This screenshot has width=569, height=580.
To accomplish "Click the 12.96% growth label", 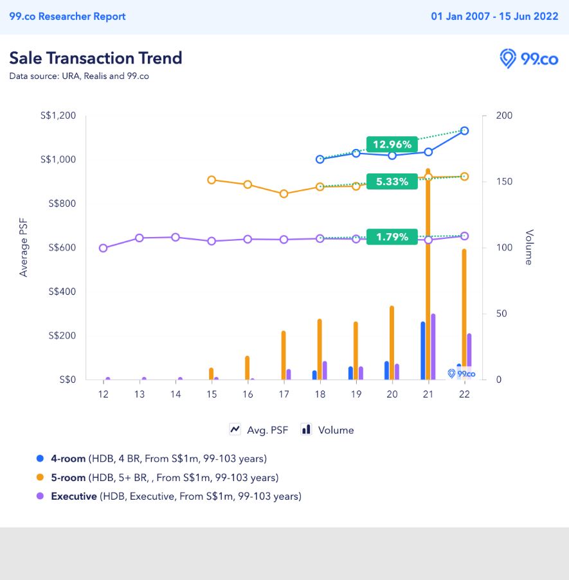I will click(x=392, y=145).
